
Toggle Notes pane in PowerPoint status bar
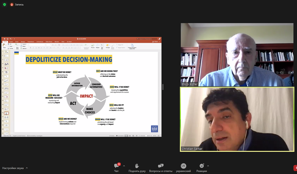point(112,136)
